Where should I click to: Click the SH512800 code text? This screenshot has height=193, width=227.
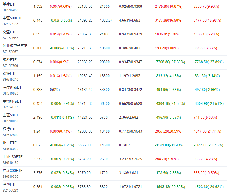11,135
